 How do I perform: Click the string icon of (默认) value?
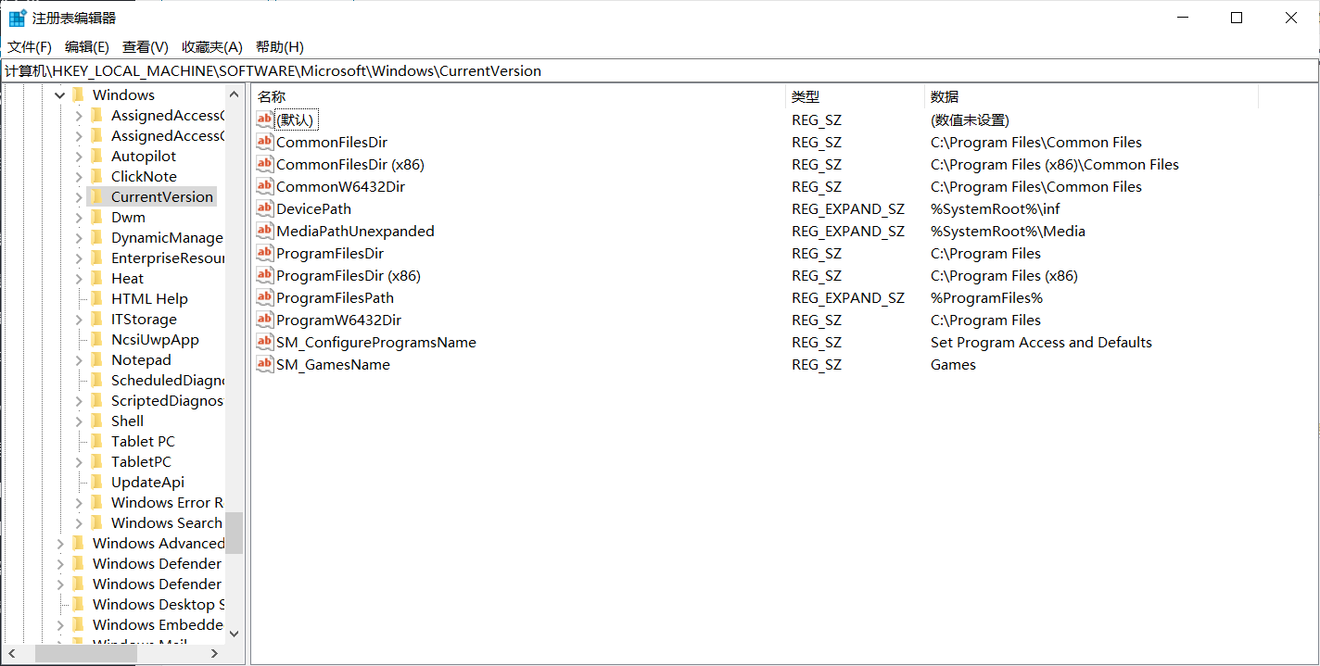(x=265, y=119)
